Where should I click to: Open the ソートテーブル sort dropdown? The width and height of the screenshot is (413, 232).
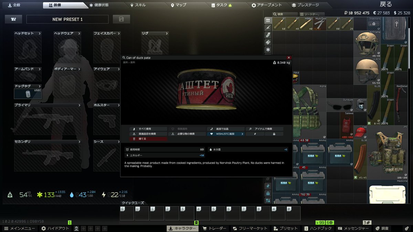312,14
